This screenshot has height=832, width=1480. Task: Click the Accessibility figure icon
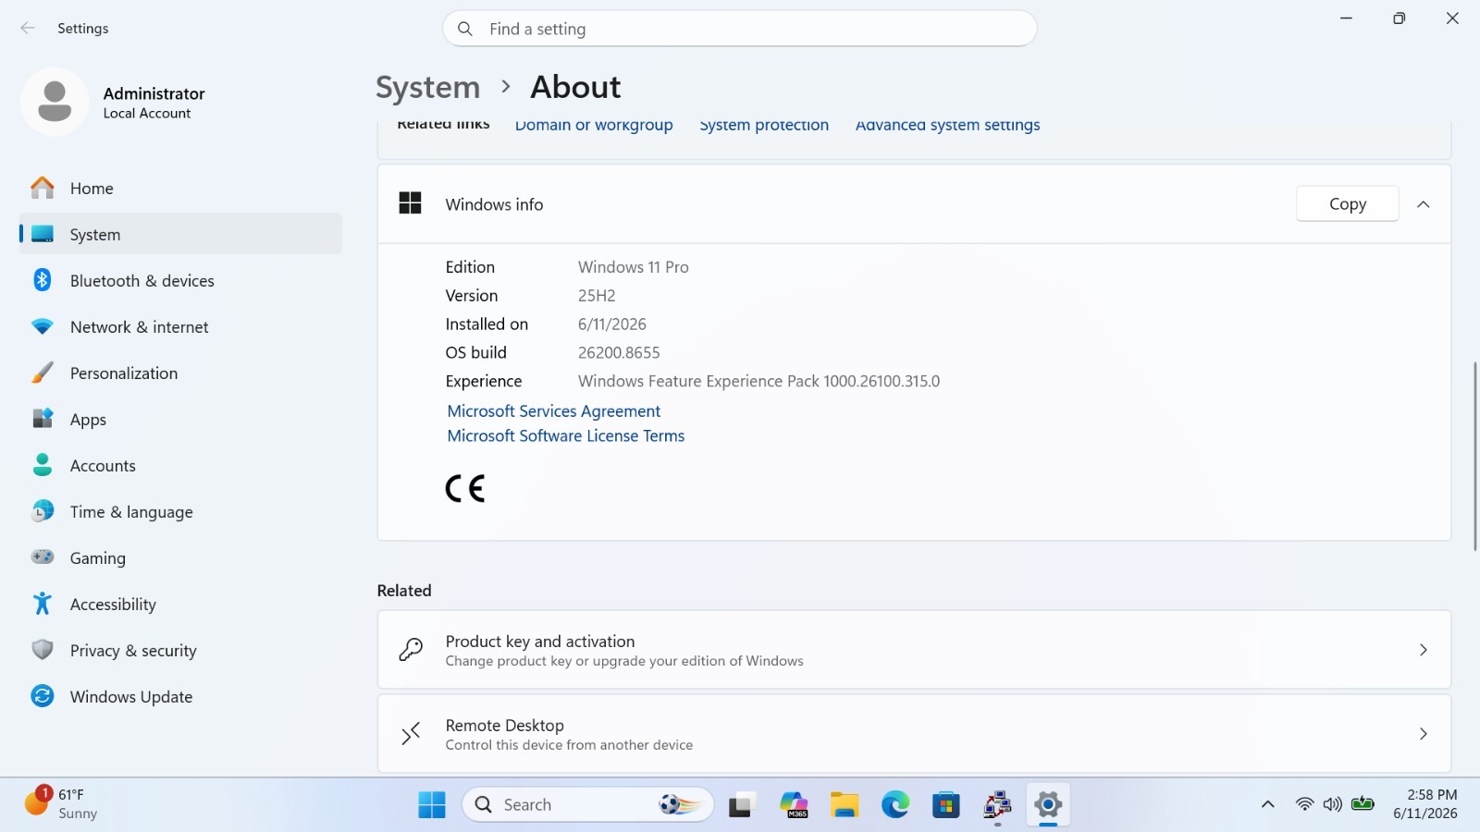pyautogui.click(x=43, y=604)
